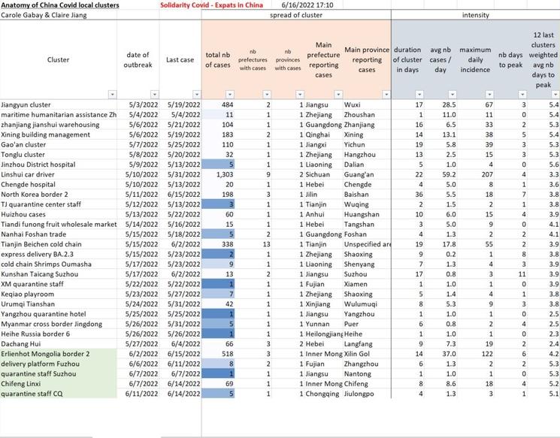Open the maximum daily incidence filter

[x=489, y=95]
